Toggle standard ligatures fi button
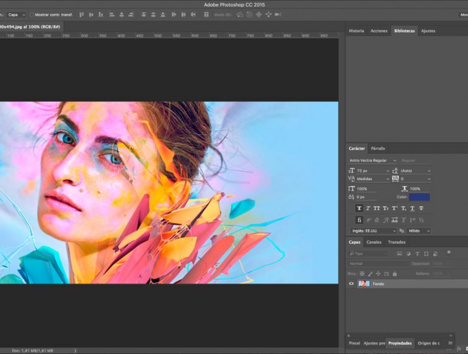The height and width of the screenshot is (354, 468). point(359,220)
